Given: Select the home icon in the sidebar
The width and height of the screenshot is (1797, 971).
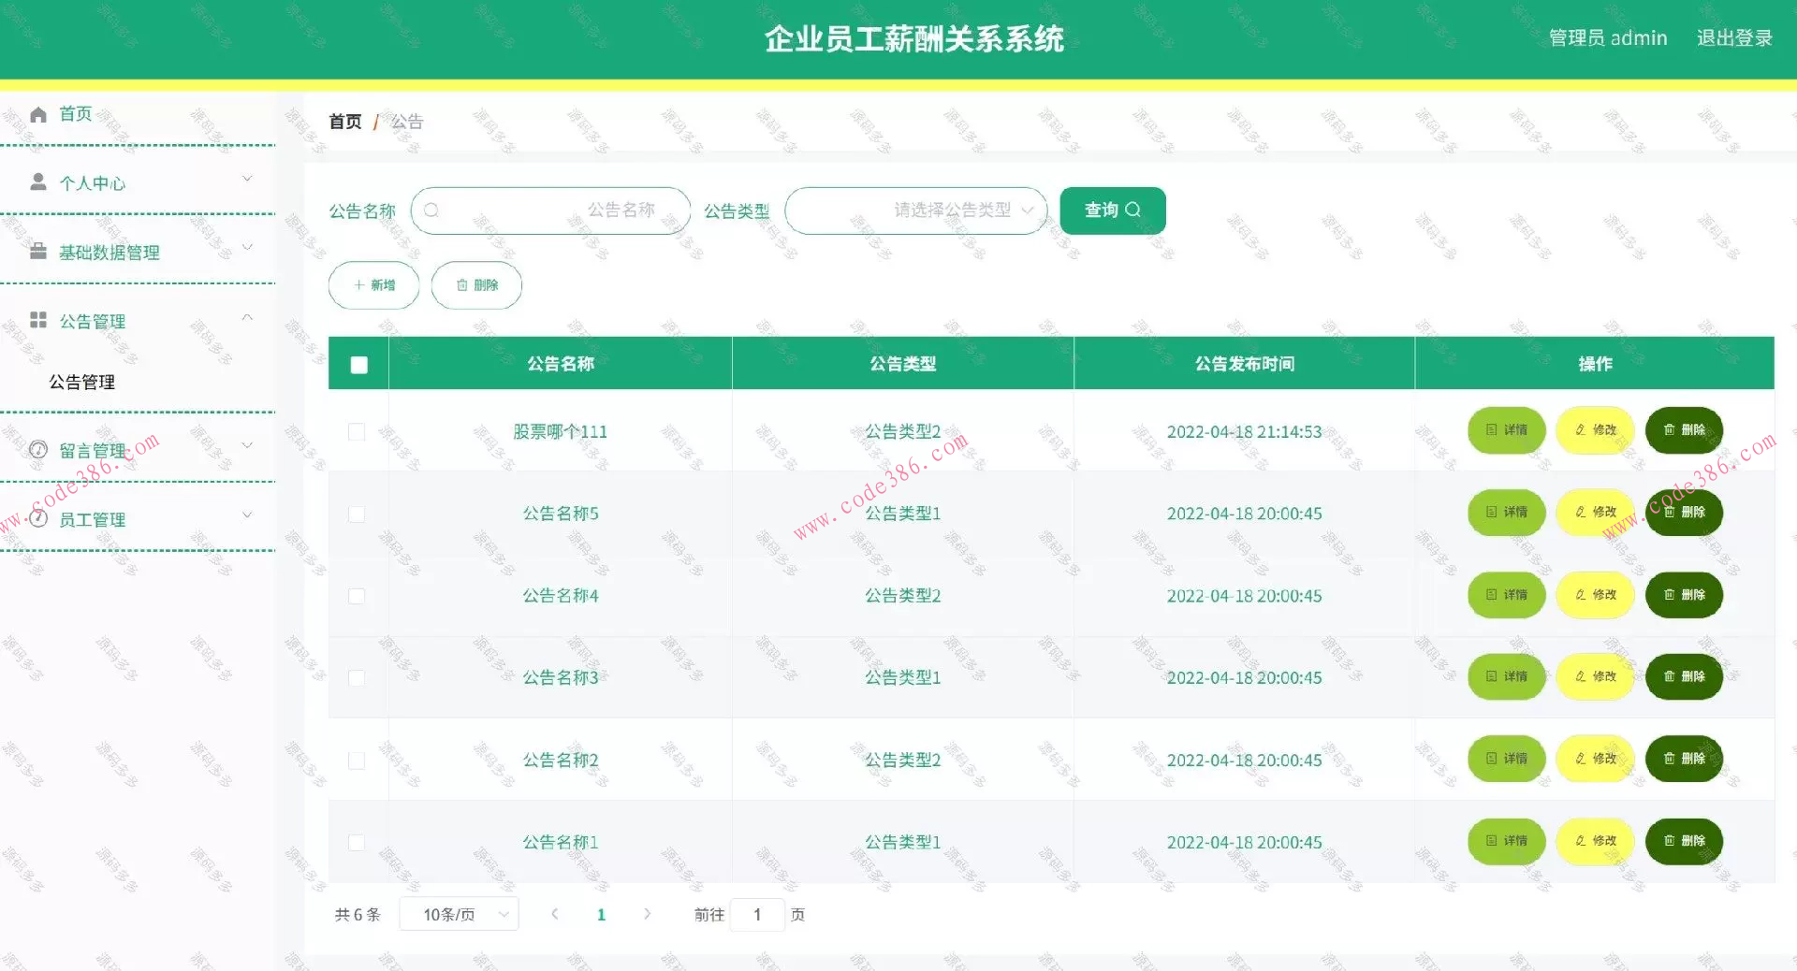Looking at the screenshot, I should (37, 113).
